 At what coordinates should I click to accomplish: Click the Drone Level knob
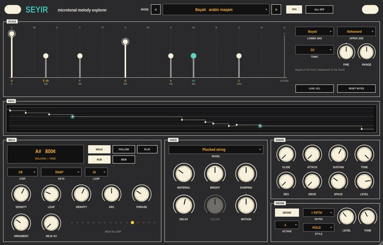click(x=346, y=217)
